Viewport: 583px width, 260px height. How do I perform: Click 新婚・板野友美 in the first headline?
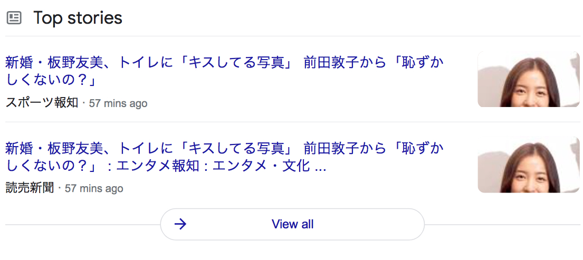(53, 63)
